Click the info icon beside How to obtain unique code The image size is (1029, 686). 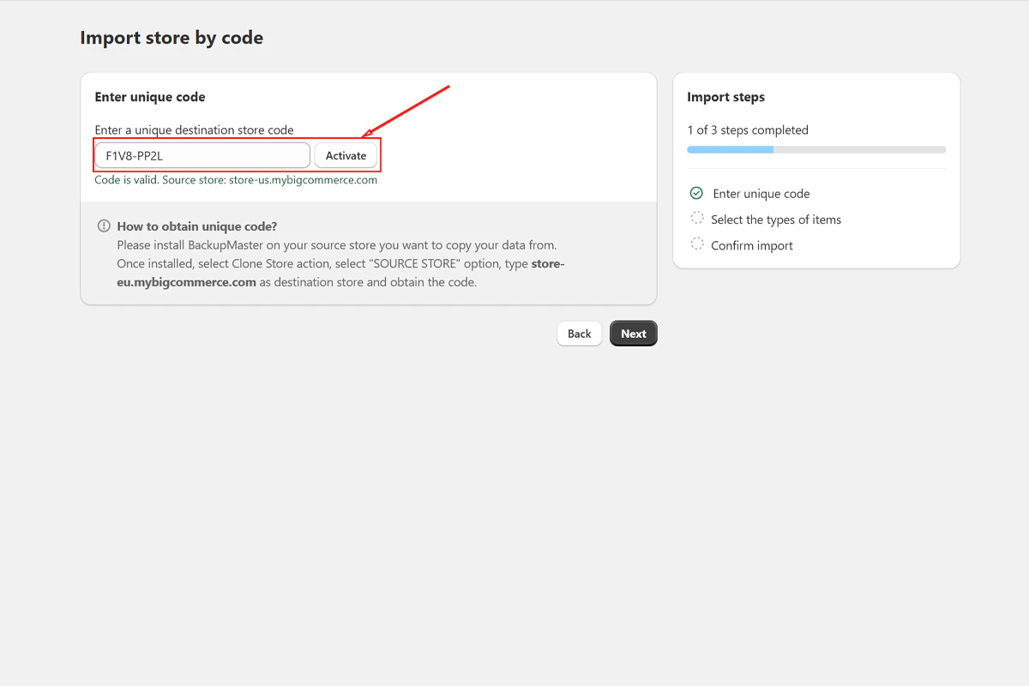coord(104,226)
